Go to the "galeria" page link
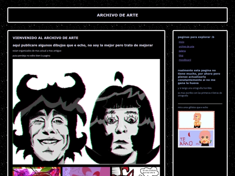This screenshot has height=176, width=235. (182, 51)
